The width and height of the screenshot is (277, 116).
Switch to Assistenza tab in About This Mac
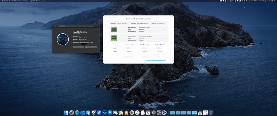(91, 26)
